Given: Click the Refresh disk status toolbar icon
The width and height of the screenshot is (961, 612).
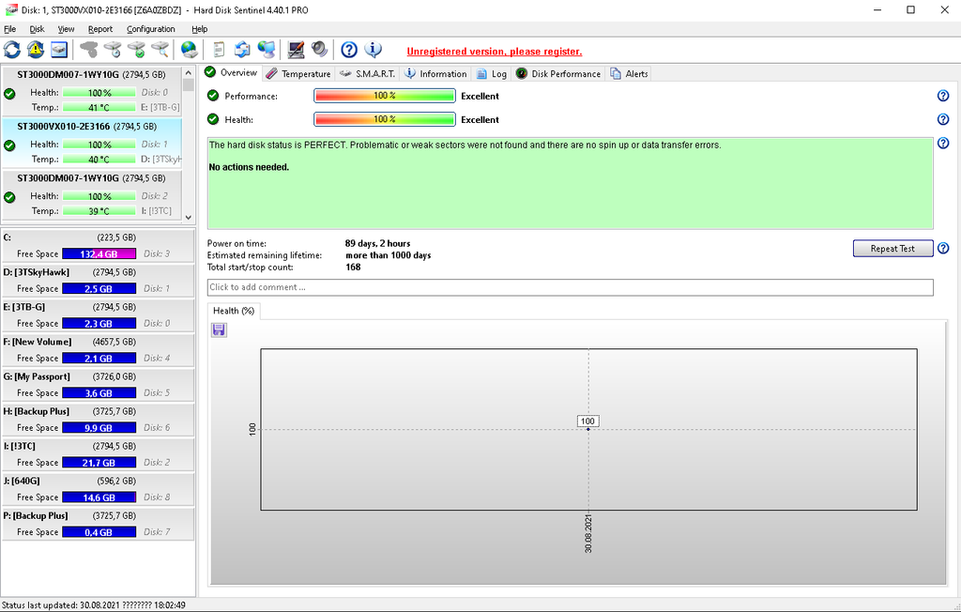Looking at the screenshot, I should pos(12,50).
